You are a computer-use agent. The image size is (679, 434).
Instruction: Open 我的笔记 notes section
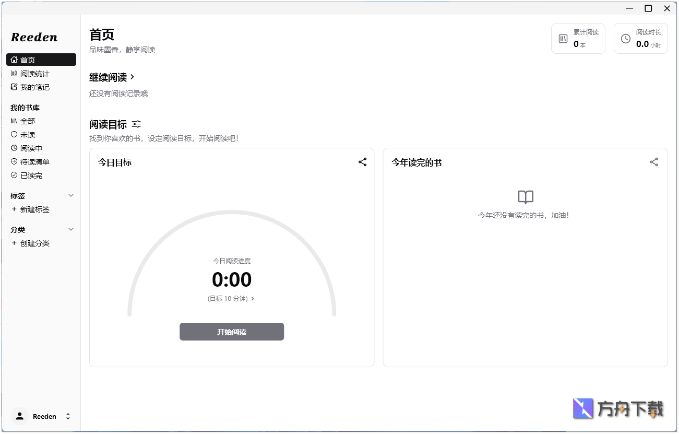pos(33,87)
